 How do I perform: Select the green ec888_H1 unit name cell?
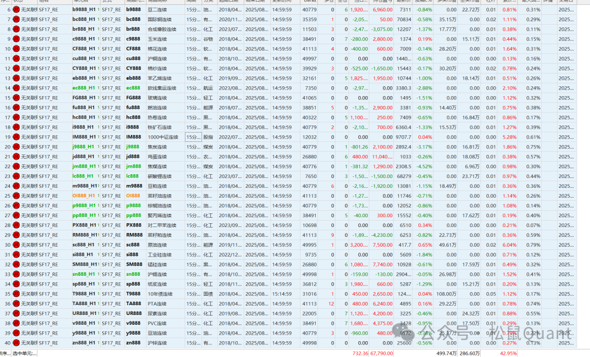click(83, 88)
